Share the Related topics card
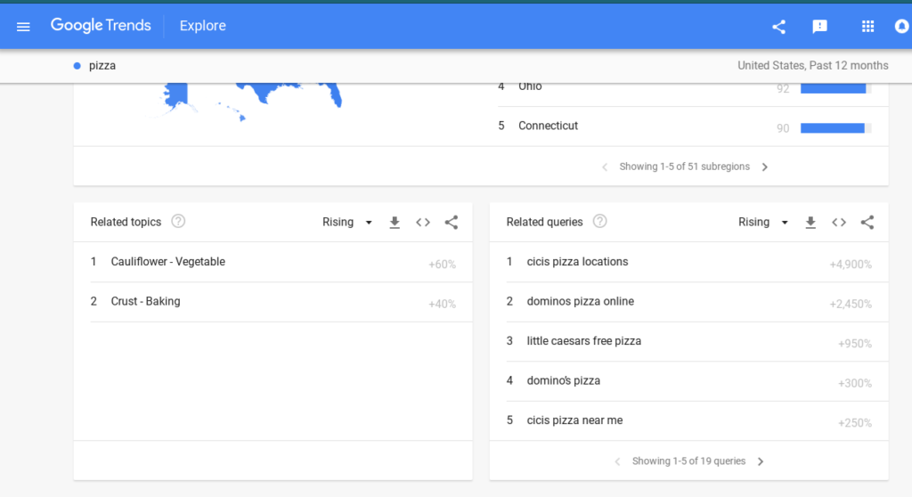Viewport: 912px width, 497px height. tap(452, 223)
